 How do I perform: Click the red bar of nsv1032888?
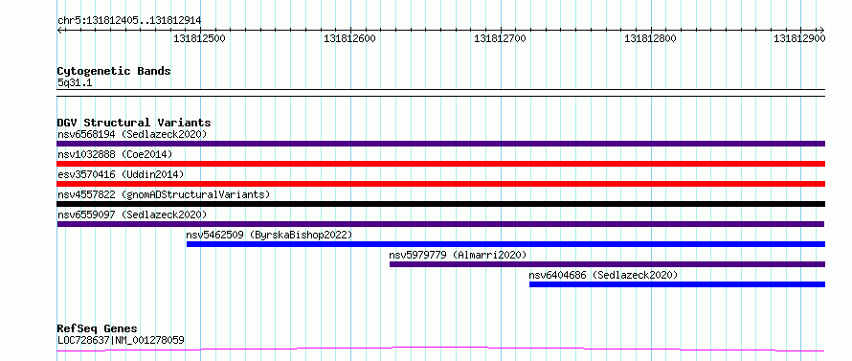440,164
